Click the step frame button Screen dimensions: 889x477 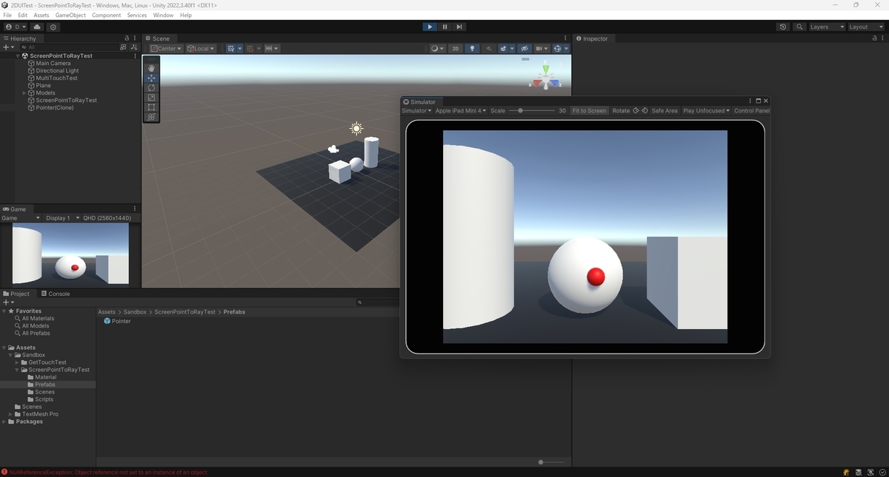tap(459, 27)
